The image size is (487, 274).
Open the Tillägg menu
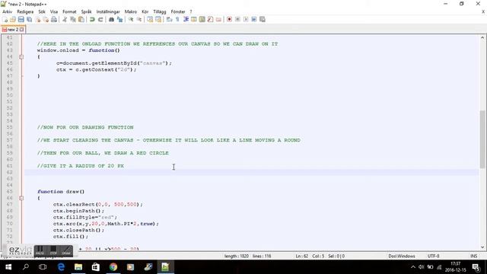point(160,11)
